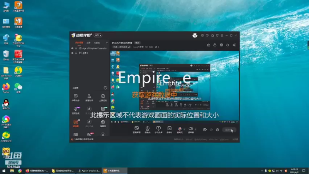
Task: Open the hamburger menu in the title bar
Action: click(222, 36)
